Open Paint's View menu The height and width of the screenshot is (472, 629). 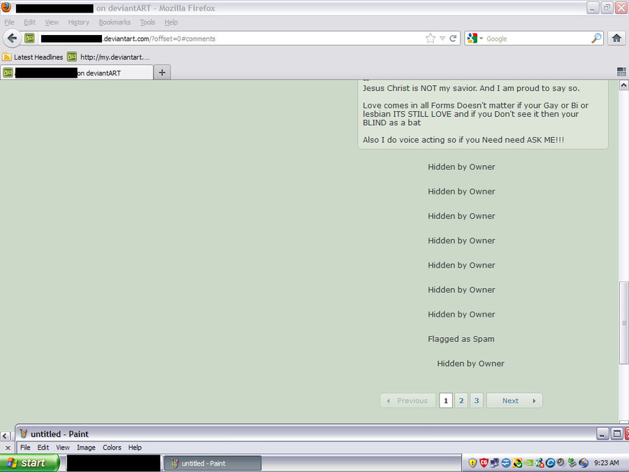click(63, 448)
